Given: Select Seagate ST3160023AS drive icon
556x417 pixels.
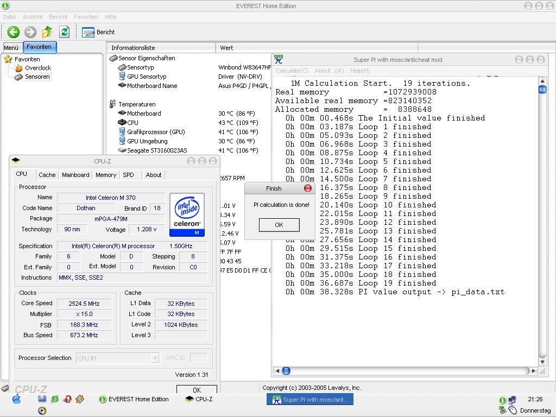Looking at the screenshot, I should click(122, 150).
